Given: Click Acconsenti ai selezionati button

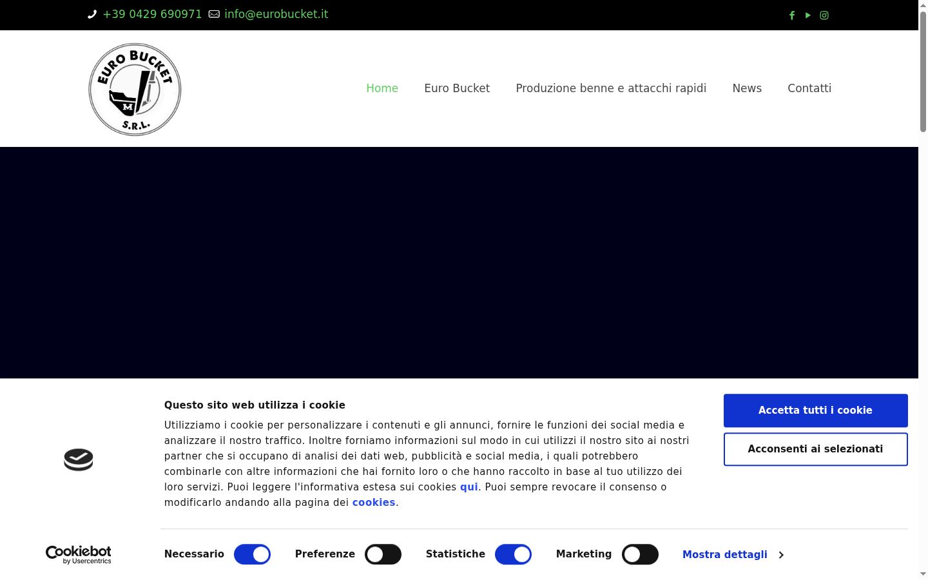Looking at the screenshot, I should coord(815,449).
